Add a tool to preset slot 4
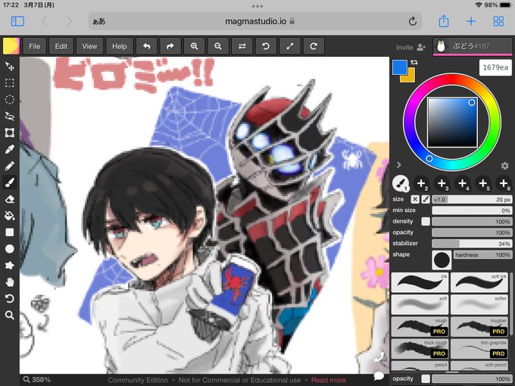 [x=463, y=183]
